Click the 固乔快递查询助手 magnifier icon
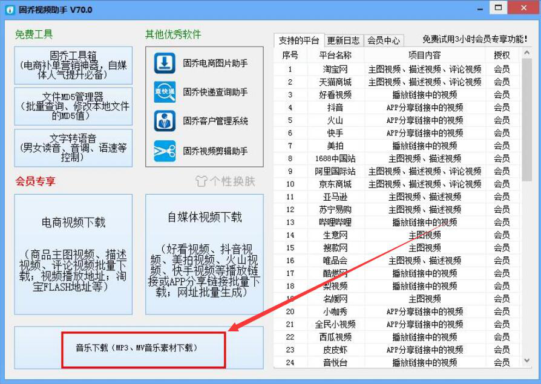This screenshot has height=384, width=541. [x=165, y=92]
